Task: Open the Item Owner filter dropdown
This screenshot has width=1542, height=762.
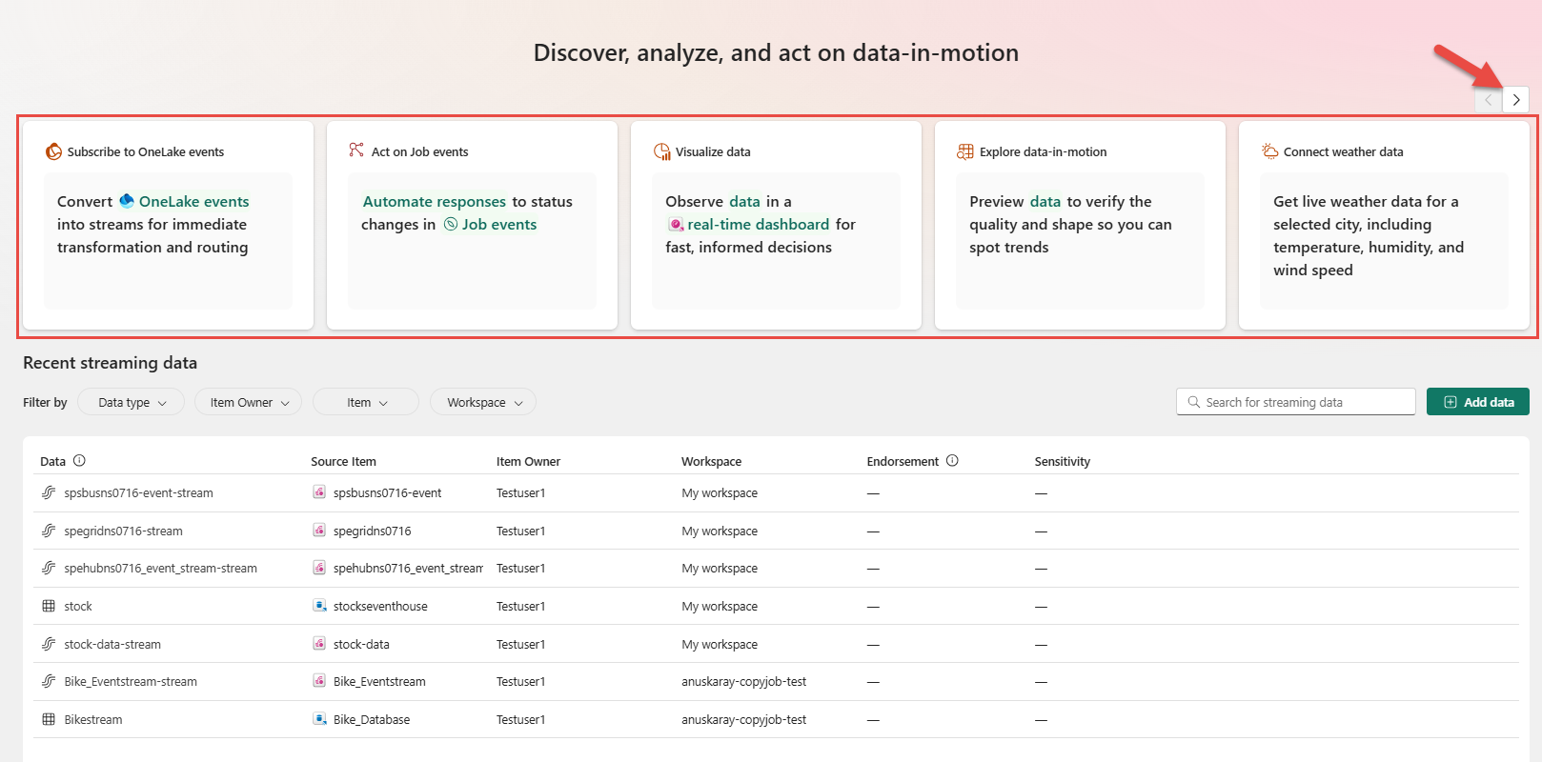Action: [248, 403]
